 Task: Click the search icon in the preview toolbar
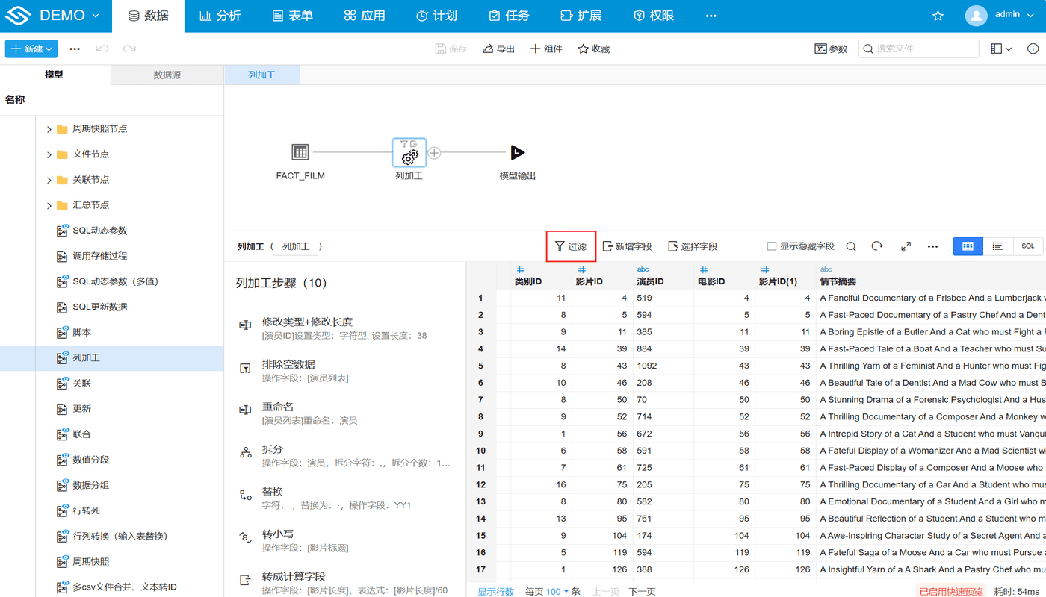(852, 246)
